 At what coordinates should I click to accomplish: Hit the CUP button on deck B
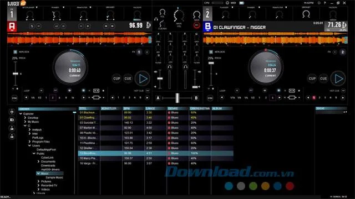[x=312, y=78]
